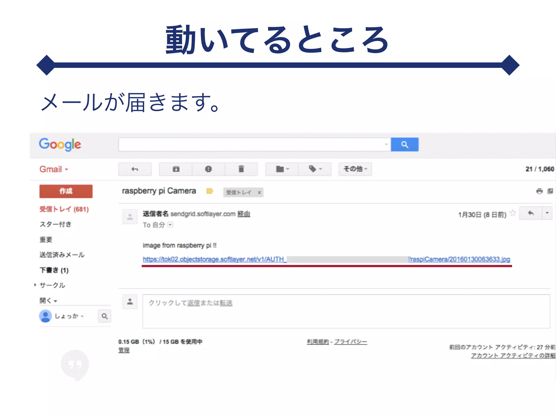Open objectstorage.softlayer.net image link
The width and height of the screenshot is (556, 417).
point(326,259)
